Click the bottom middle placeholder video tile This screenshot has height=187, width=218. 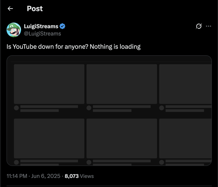(x=122, y=139)
